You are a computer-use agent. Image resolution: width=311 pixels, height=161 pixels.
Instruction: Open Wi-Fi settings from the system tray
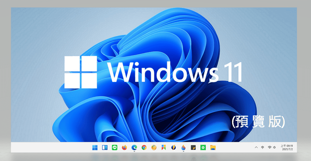(270, 147)
